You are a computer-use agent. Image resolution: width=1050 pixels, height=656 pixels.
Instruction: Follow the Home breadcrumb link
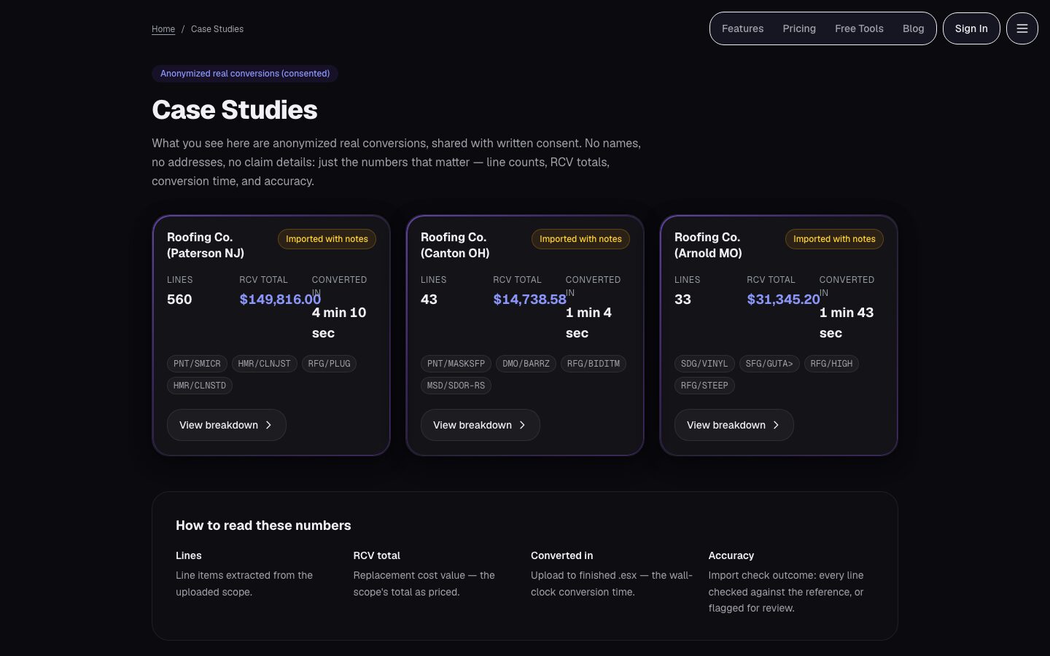(163, 29)
